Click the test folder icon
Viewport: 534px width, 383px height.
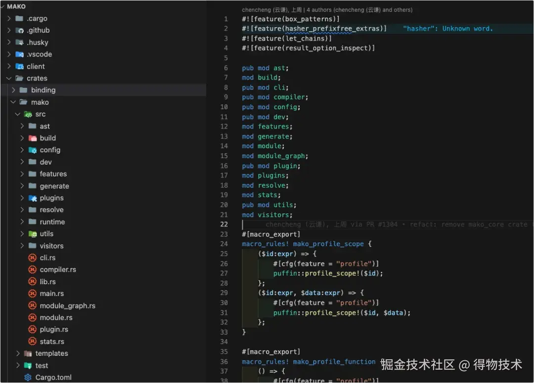[28, 366]
